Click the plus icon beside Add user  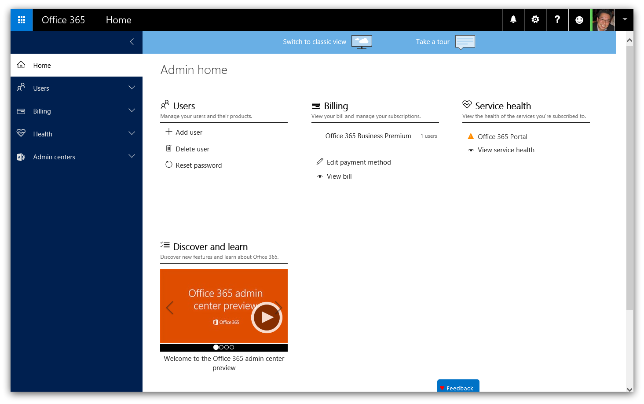coord(168,132)
